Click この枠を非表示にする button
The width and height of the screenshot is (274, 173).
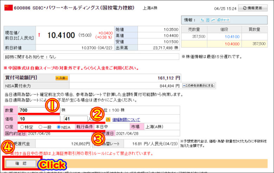[198, 85]
